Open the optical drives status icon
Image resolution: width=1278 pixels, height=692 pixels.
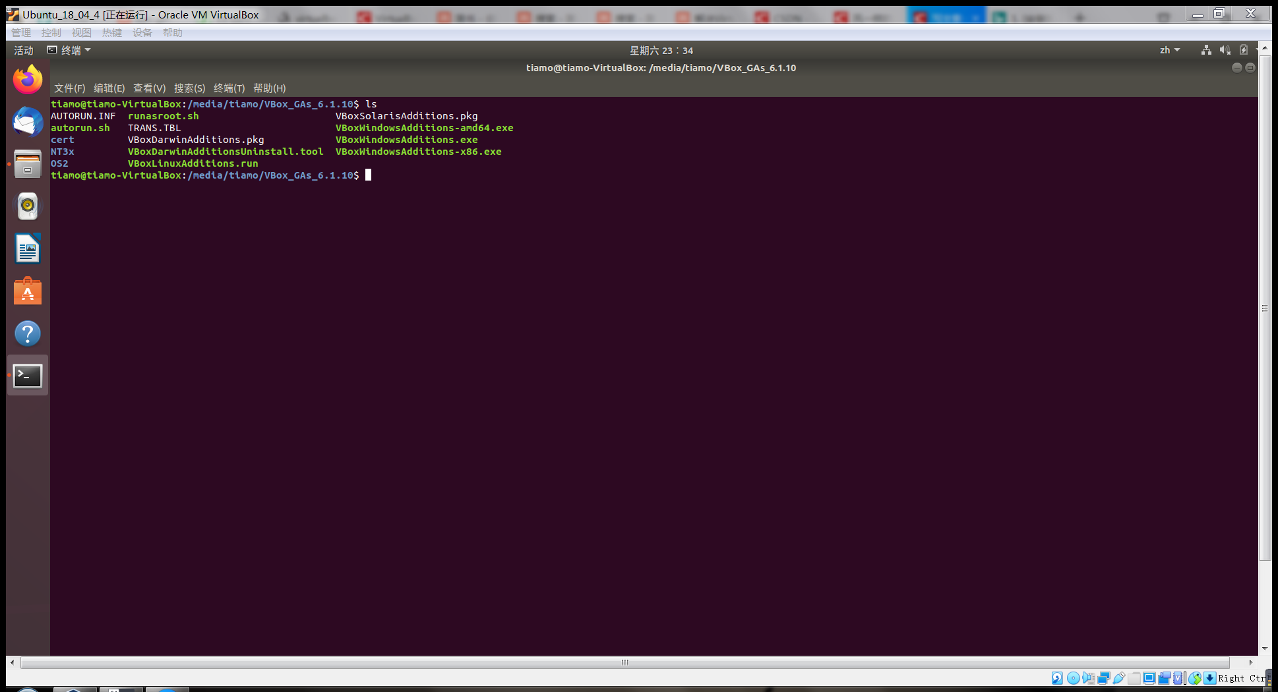coord(1072,678)
